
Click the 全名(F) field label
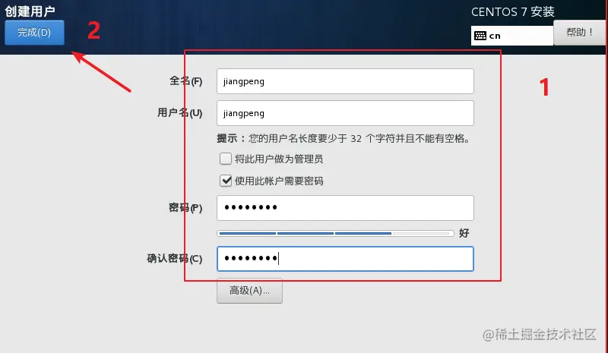click(185, 81)
